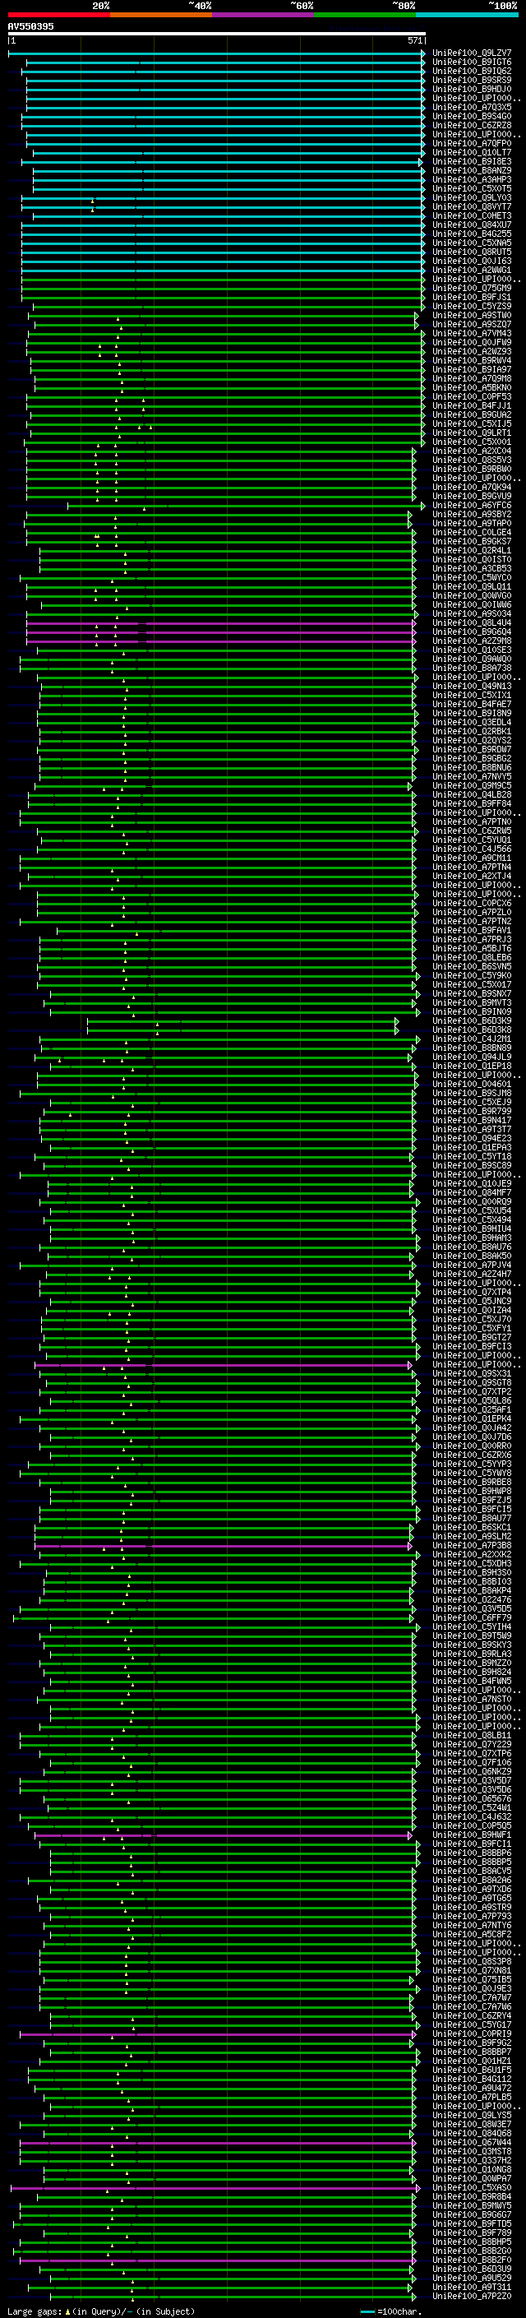The image size is (526, 2318).
Task: Click the orange ~40% identity legend segment
Action: point(161,15)
